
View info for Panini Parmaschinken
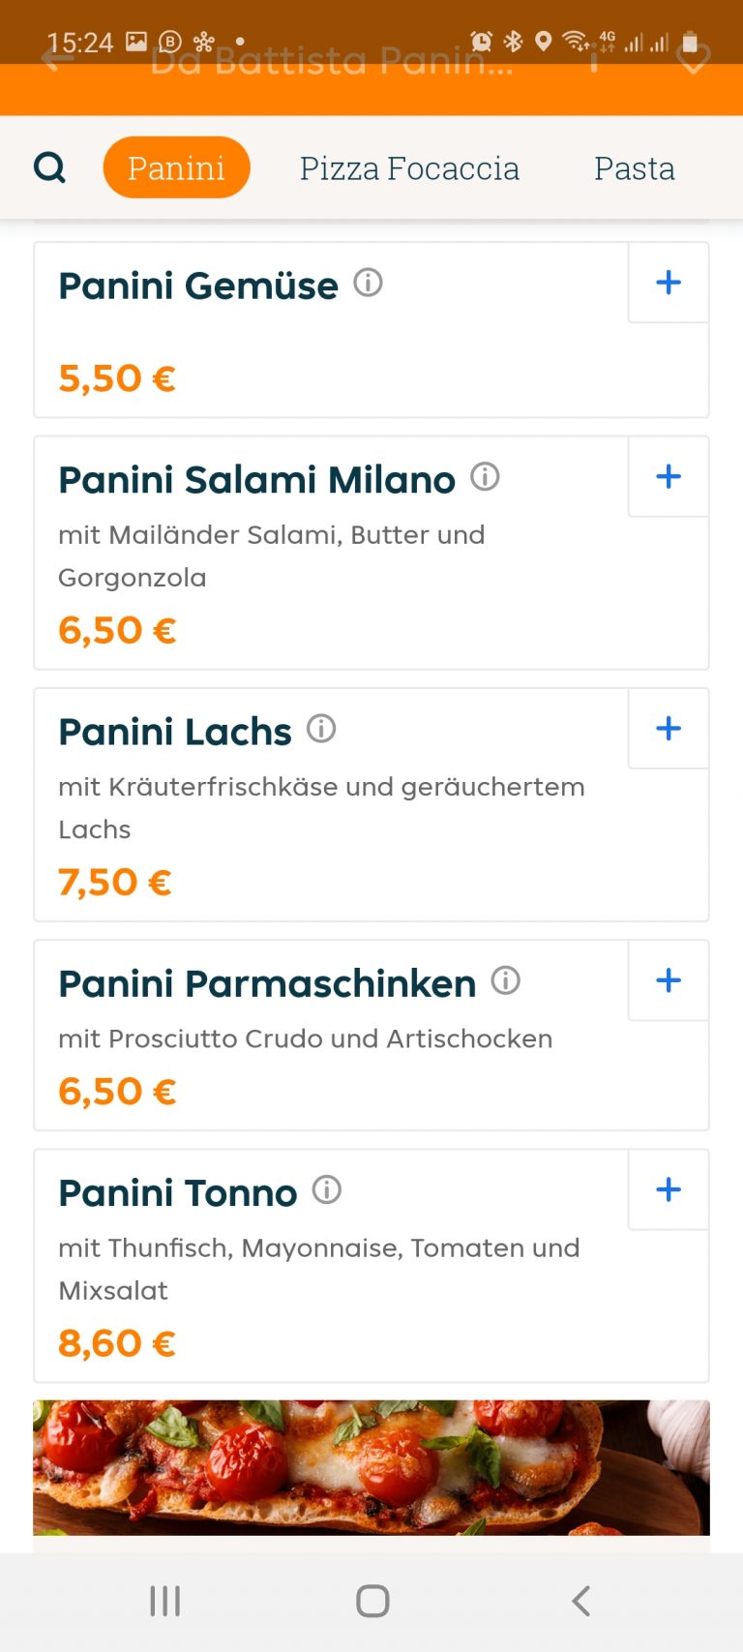pos(505,980)
